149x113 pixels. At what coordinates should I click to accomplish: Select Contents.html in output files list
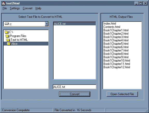[112, 27]
